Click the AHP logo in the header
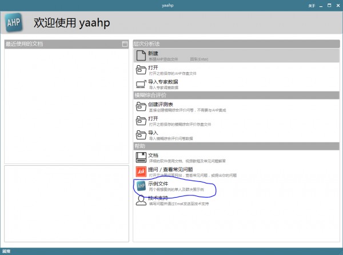343x255 pixels. [x=14, y=22]
